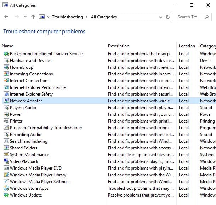The height and width of the screenshot is (205, 216).
Task: Click the Recording Audio icon
Action: click(6, 134)
